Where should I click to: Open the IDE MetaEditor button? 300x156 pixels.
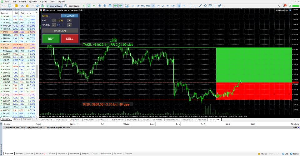pyautogui.click(x=22, y=6)
